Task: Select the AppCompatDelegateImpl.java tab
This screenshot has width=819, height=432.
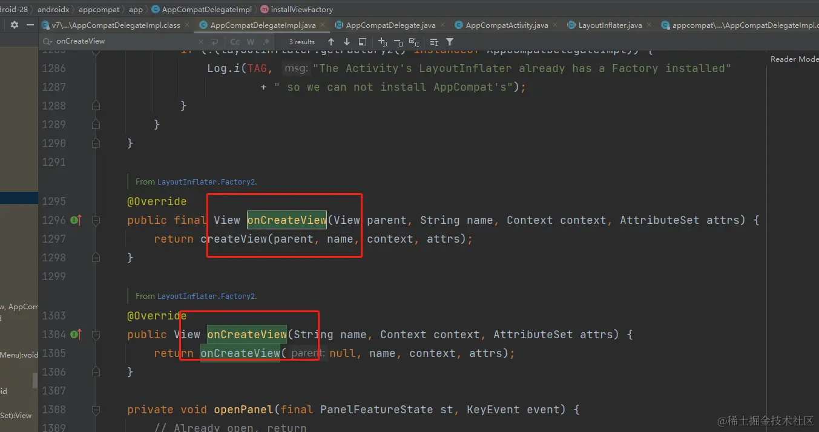Action: (263, 25)
